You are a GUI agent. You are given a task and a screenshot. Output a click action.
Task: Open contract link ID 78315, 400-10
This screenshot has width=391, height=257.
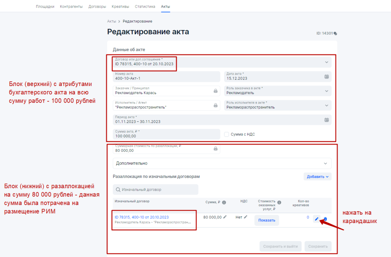(x=142, y=217)
